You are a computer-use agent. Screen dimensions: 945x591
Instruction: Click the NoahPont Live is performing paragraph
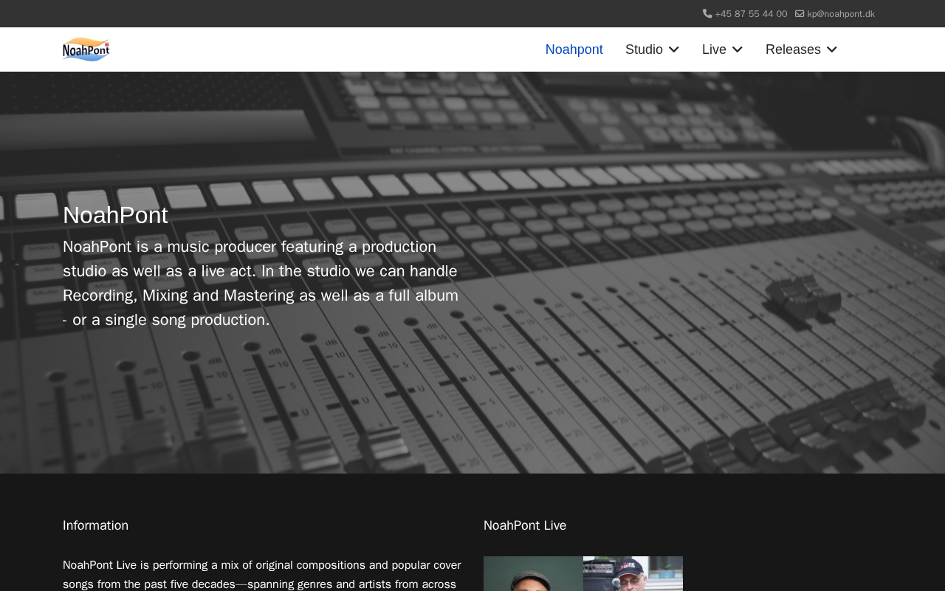coord(262,574)
